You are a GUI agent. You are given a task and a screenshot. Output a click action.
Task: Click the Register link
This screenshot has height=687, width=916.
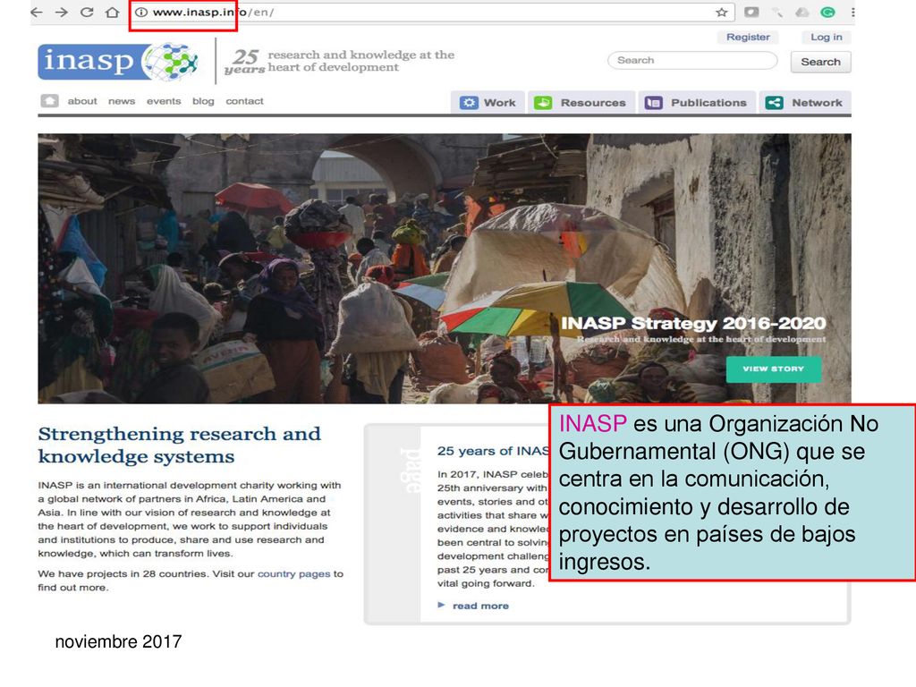click(748, 37)
